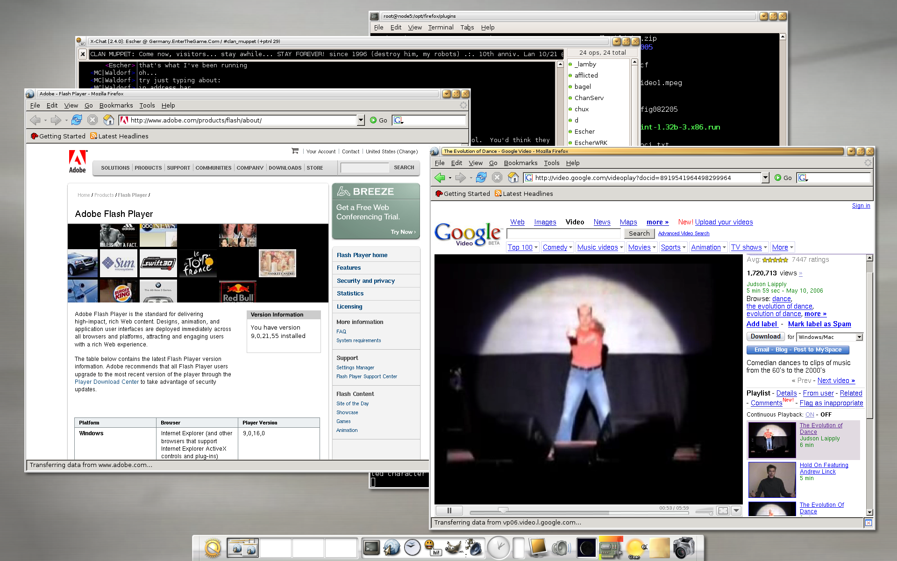Screen dimensions: 897x561
Task: Expand Comedy category dropdown
Action: (570, 247)
